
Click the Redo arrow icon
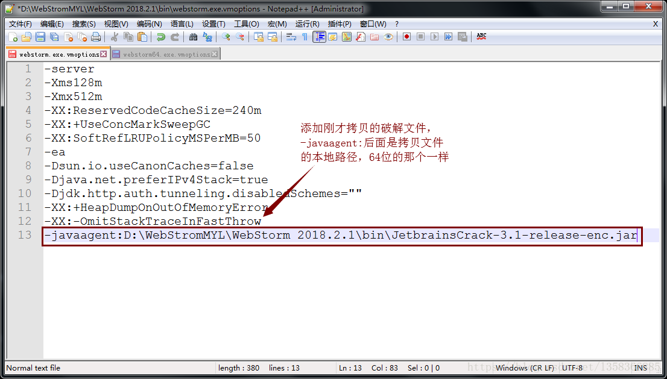coord(175,37)
